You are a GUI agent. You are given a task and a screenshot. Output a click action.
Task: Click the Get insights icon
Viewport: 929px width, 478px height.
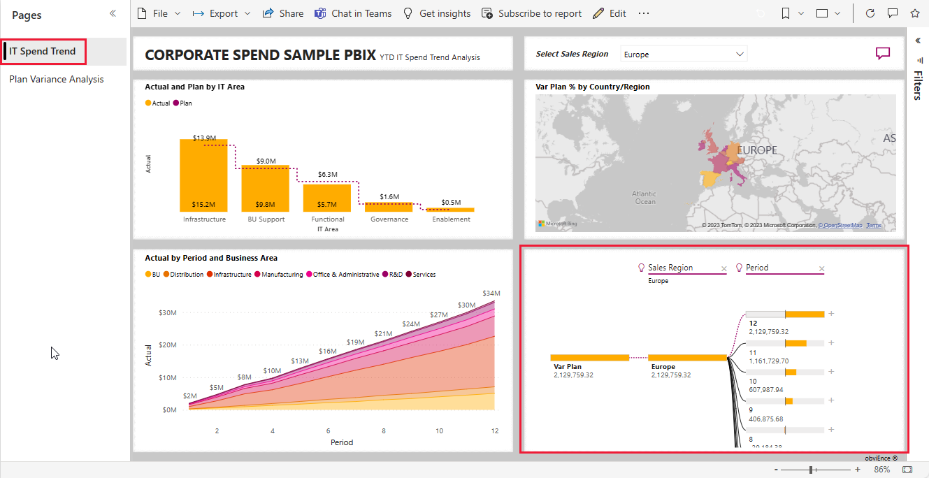[x=436, y=13]
